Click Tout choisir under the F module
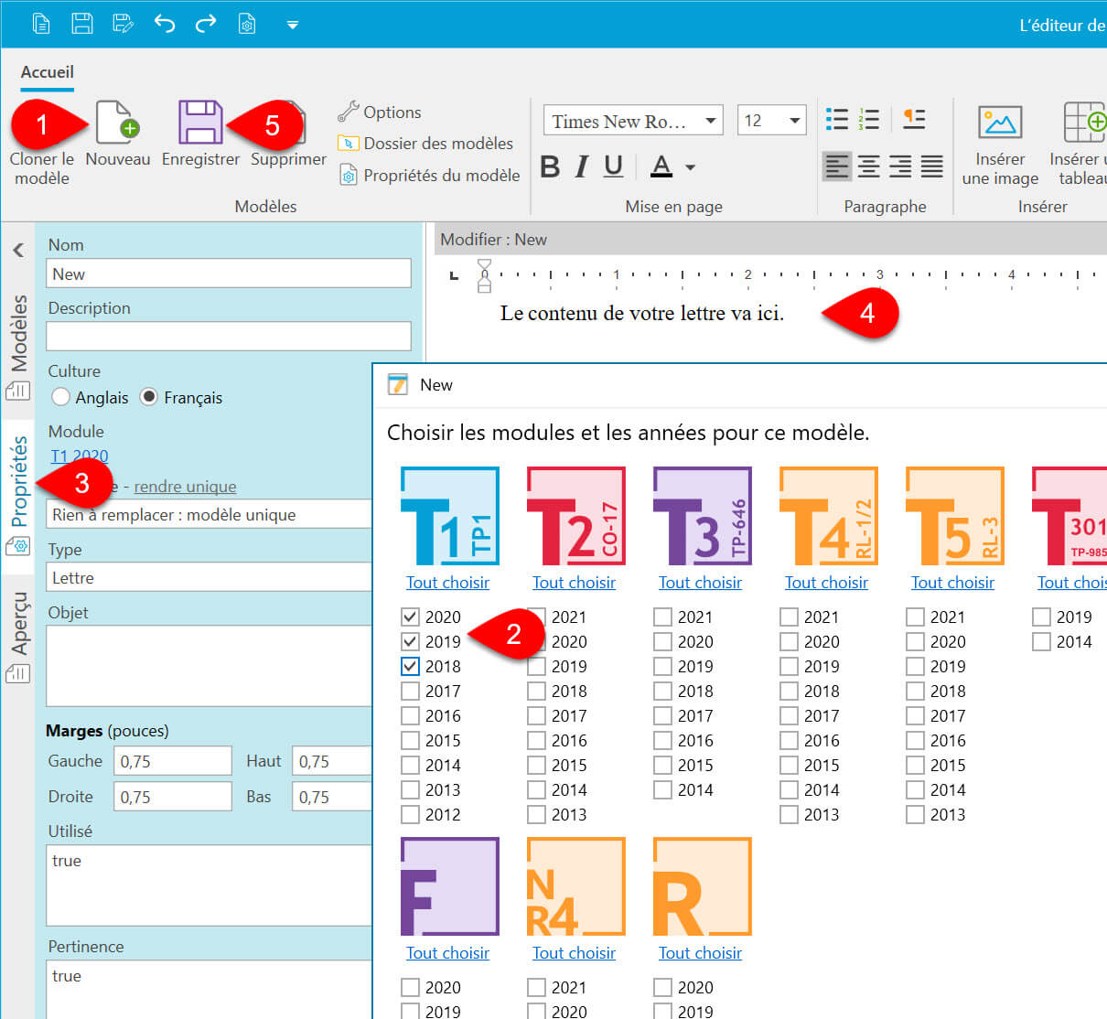Screen dimensions: 1107x1019 (448, 952)
